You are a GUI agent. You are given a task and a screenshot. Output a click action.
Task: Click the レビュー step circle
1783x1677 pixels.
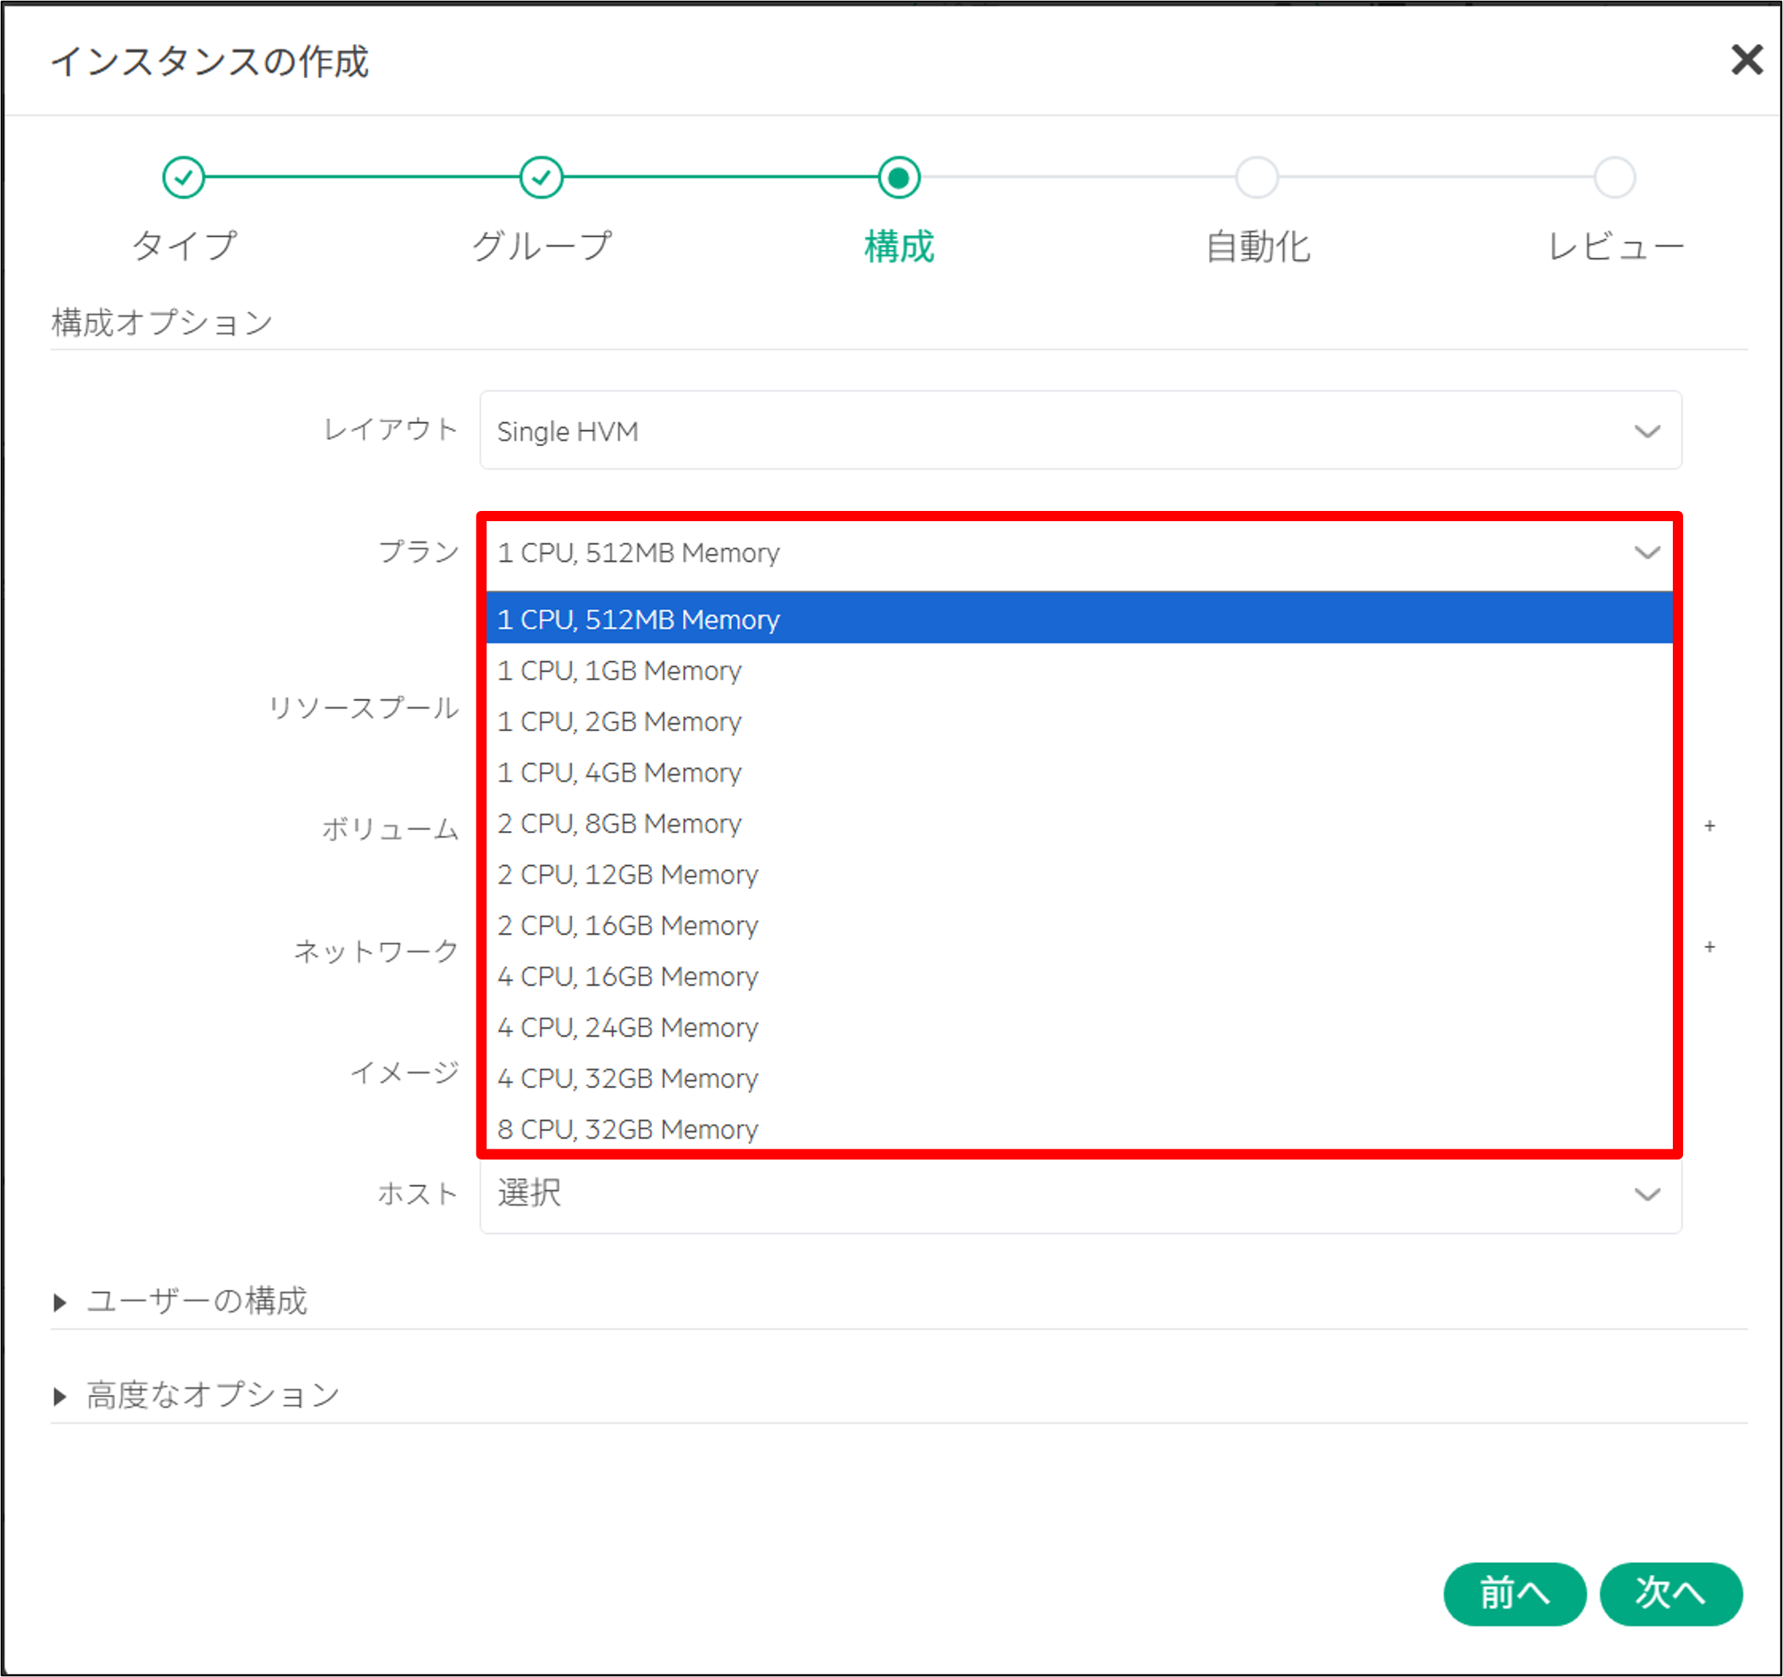(1615, 177)
